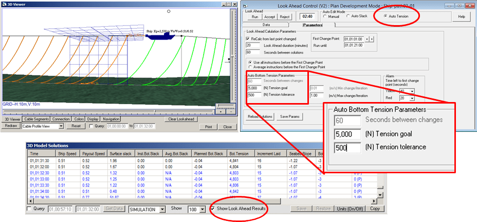Toggle Show Look Ahead Results checkbox
Viewport: 477px width, 222px height.
click(x=213, y=209)
